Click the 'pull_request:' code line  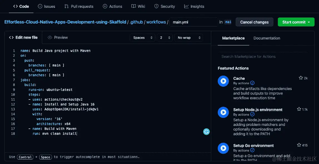(x=37, y=70)
